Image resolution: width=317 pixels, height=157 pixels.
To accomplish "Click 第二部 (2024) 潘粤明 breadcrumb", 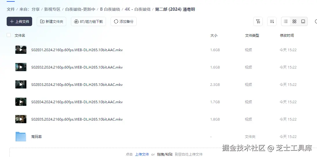I will (175, 9).
